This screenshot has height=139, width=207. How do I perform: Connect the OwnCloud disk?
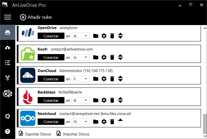coord(51,79)
